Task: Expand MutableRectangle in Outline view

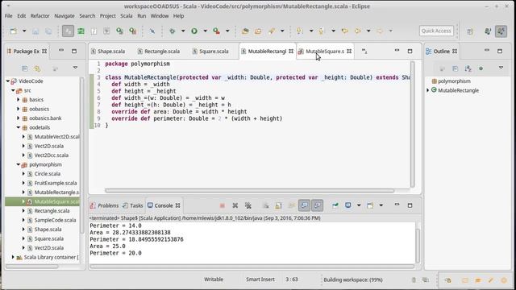Action: 428,90
